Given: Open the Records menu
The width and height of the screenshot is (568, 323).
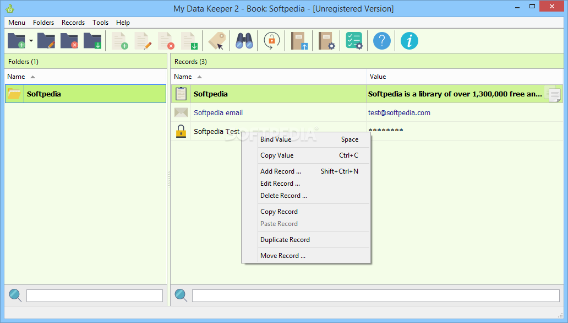Looking at the screenshot, I should [73, 23].
